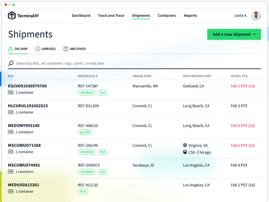Click hot tag on REF-O00OC5
This screenshot has height=202, width=269.
(103, 172)
